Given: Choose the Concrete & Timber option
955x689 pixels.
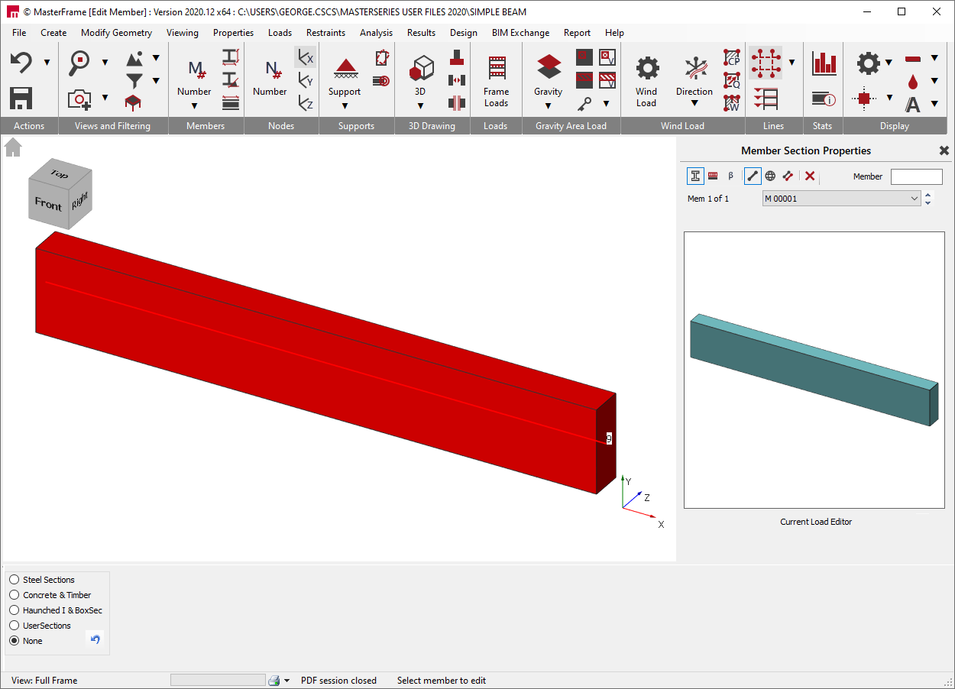Looking at the screenshot, I should 15,595.
